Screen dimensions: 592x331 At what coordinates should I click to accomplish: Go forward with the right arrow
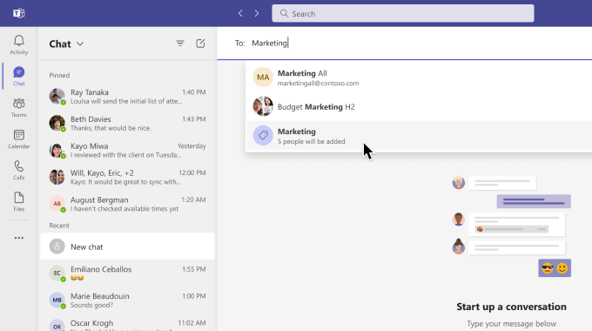tap(257, 13)
